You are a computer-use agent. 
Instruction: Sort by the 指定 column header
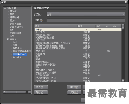[86, 26]
